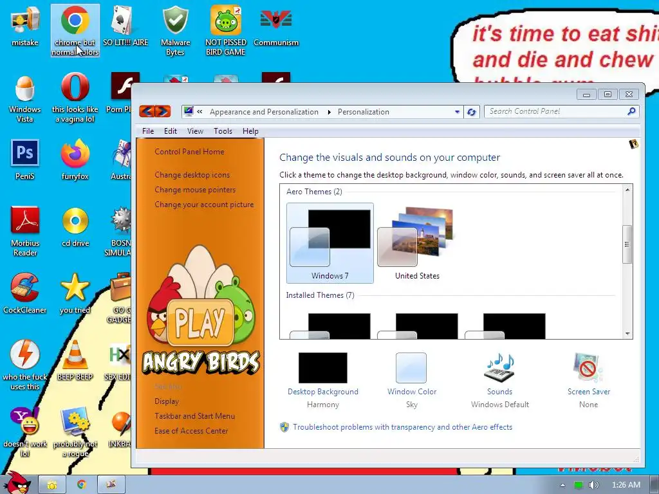Select the Windows Vista egg icon

click(x=25, y=98)
